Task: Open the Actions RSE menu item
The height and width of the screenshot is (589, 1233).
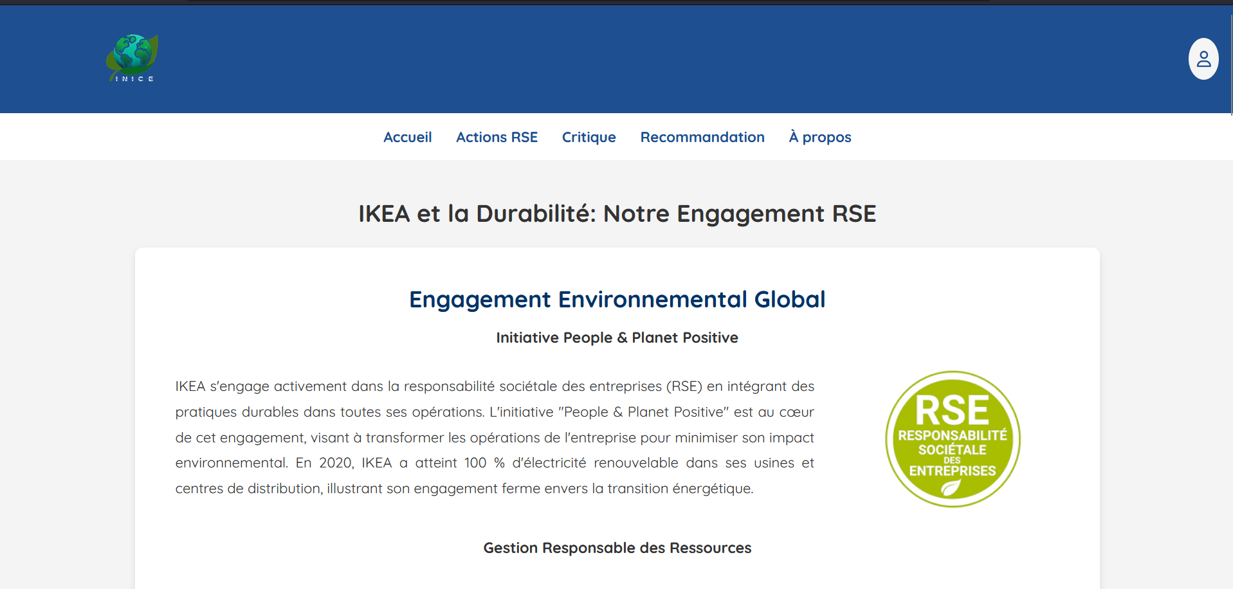Action: [497, 137]
